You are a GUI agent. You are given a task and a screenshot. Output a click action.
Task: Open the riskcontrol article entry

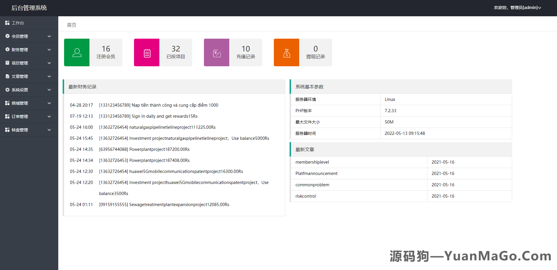306,196
